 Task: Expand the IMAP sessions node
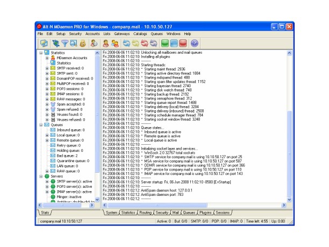(47, 94)
